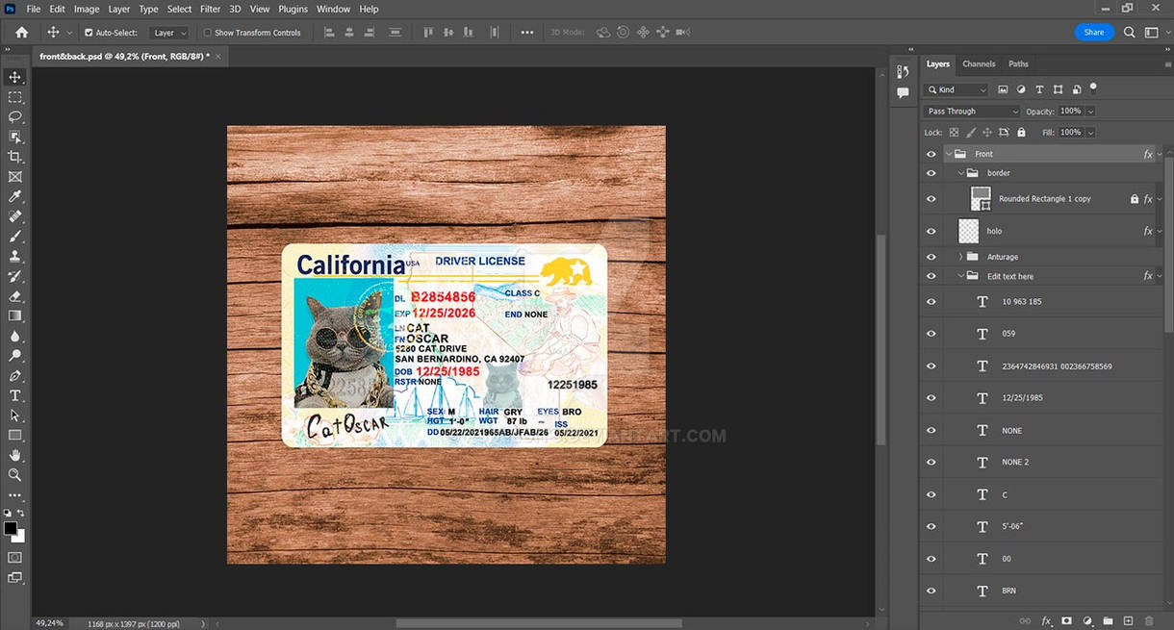Select the Gradient tool
Image resolution: width=1174 pixels, height=630 pixels.
15,315
